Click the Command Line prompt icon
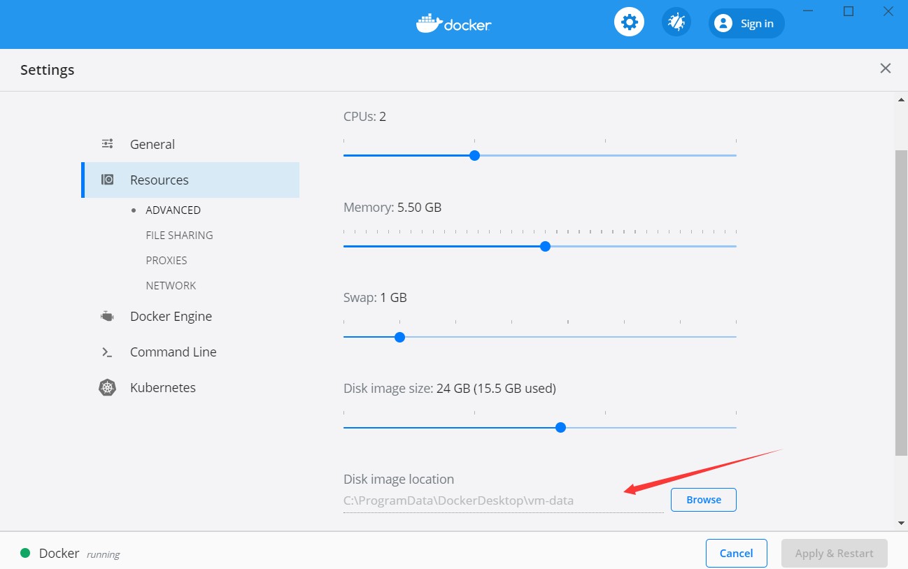The height and width of the screenshot is (569, 908). pos(107,352)
